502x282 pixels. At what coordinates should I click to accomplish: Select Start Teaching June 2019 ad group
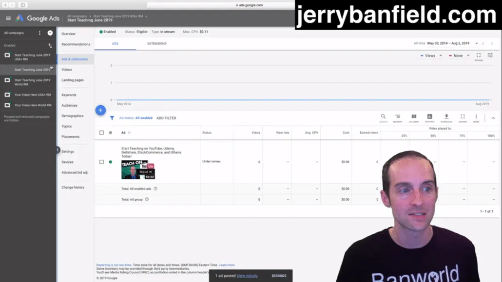point(32,70)
